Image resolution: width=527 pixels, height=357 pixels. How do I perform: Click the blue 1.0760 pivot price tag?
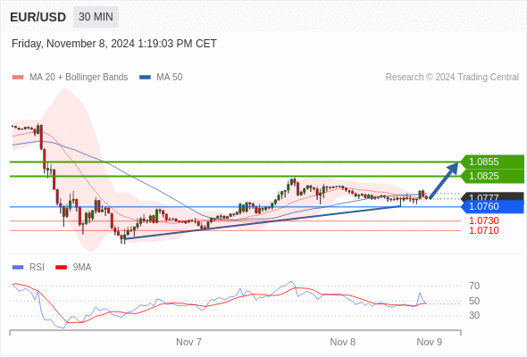tap(492, 206)
